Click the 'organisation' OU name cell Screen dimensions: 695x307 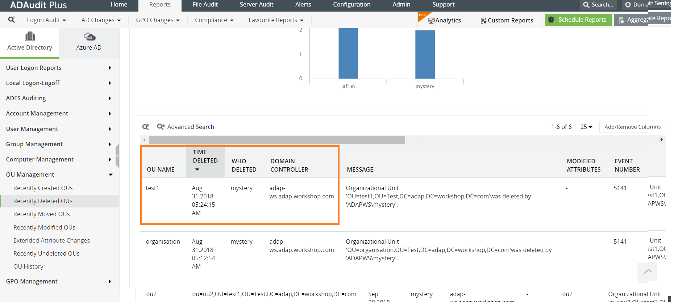[163, 241]
